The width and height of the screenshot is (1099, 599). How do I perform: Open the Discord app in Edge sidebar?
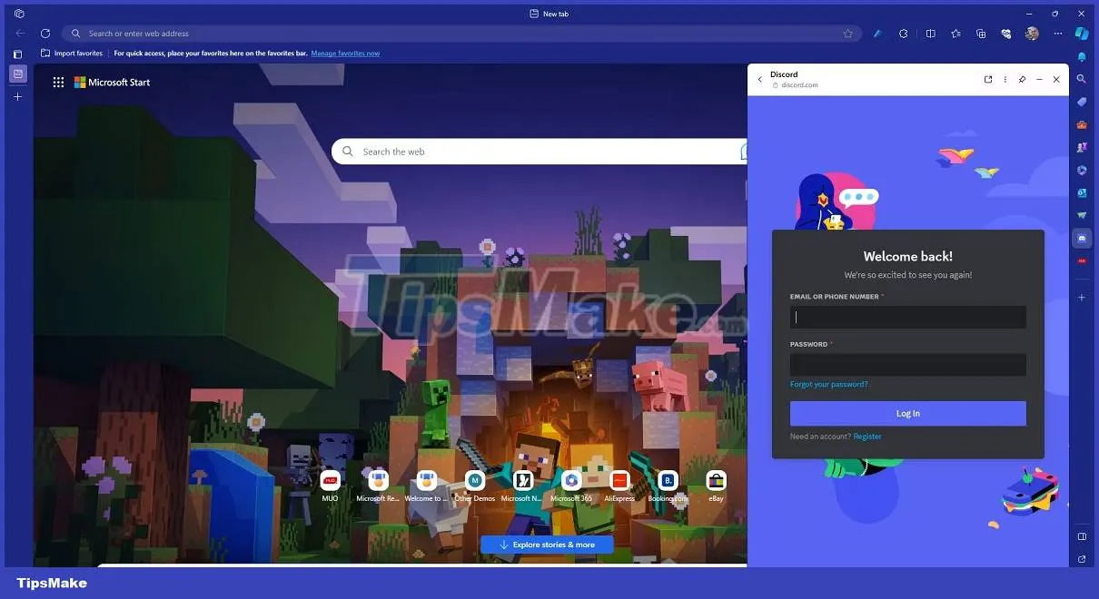pyautogui.click(x=1082, y=239)
